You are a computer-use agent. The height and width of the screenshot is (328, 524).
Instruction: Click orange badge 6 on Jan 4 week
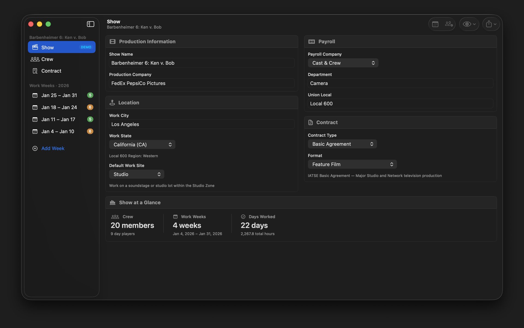(x=90, y=131)
